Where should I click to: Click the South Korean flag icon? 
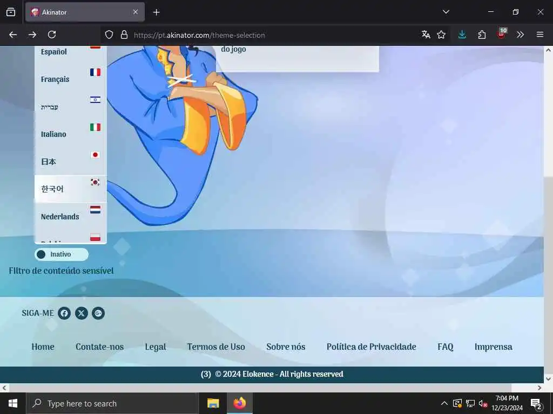tap(95, 182)
